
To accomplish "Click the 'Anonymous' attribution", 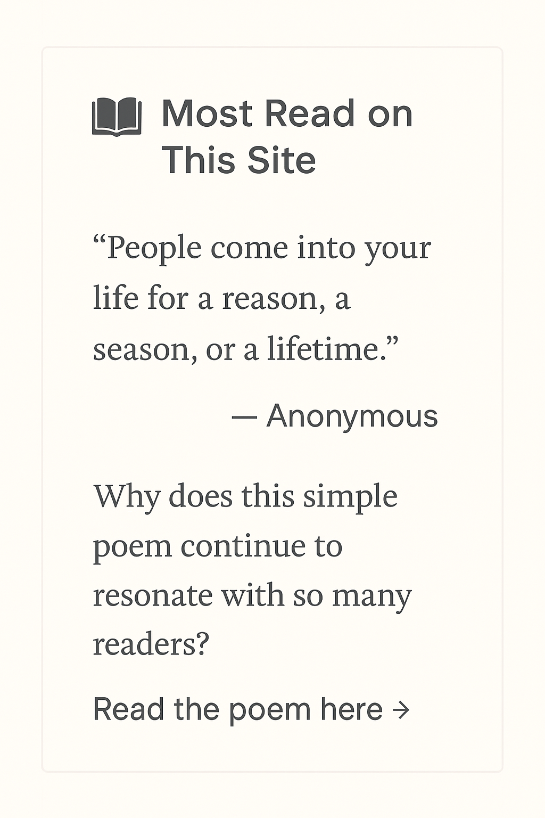I will point(352,416).
